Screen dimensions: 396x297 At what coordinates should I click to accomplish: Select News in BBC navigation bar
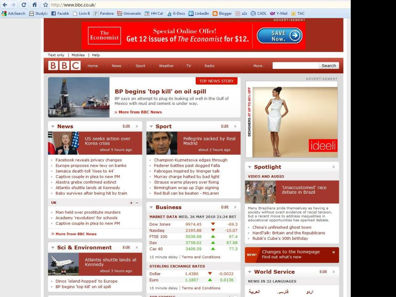coord(116,66)
